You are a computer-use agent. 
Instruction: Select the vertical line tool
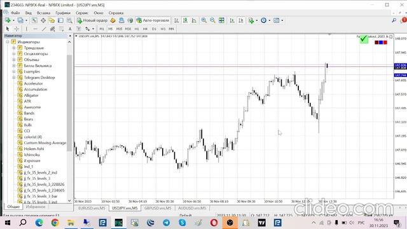click(x=26, y=29)
